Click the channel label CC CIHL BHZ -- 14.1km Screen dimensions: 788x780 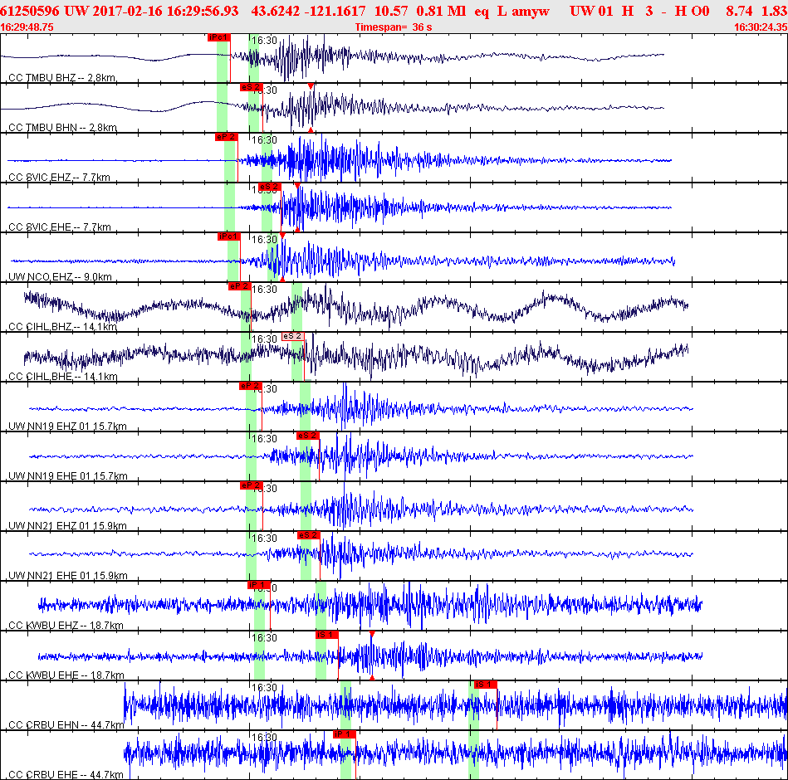63,326
